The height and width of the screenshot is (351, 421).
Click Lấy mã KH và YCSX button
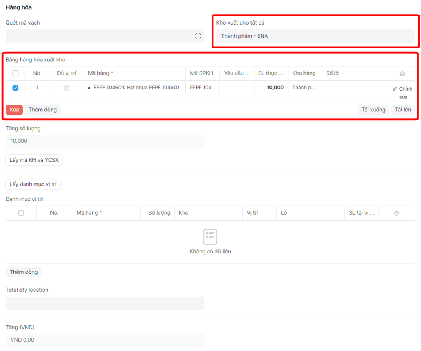click(x=34, y=160)
